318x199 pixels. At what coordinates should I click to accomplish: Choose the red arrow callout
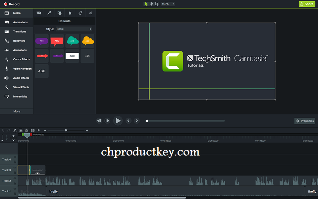42,56
